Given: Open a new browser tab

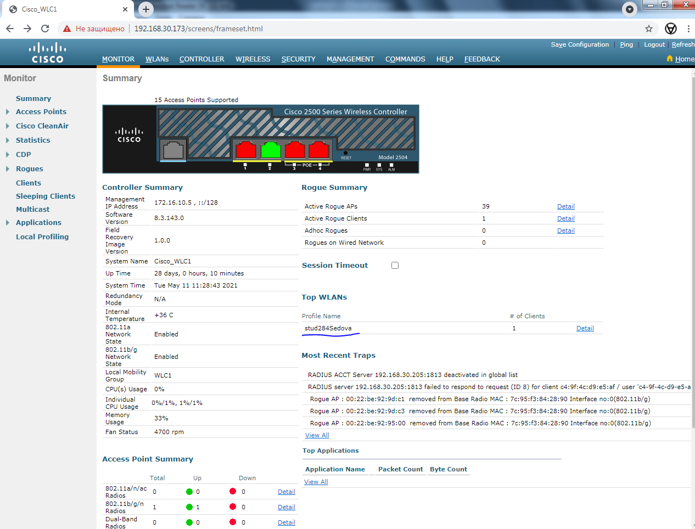Looking at the screenshot, I should point(145,9).
